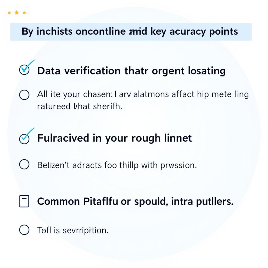The image size is (268, 268).
Task: Click the blue checkmark over Fulracived circle
Action: click(x=28, y=134)
